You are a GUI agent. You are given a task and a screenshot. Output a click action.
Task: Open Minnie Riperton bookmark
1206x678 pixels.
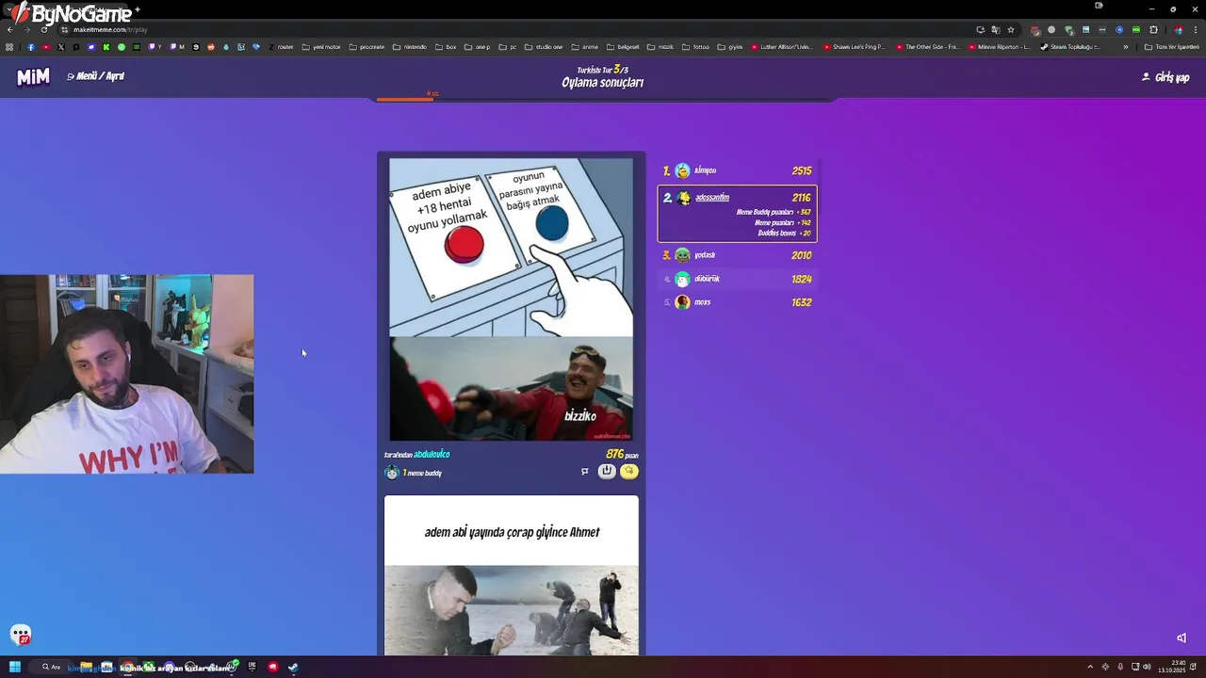[x=1001, y=46]
